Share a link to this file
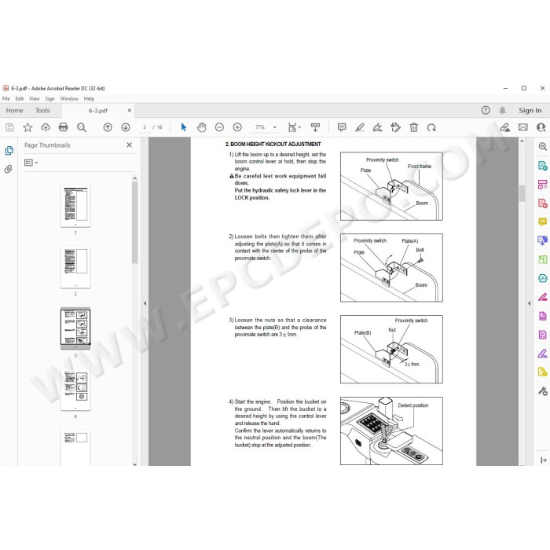The image size is (550, 550). pos(505,127)
